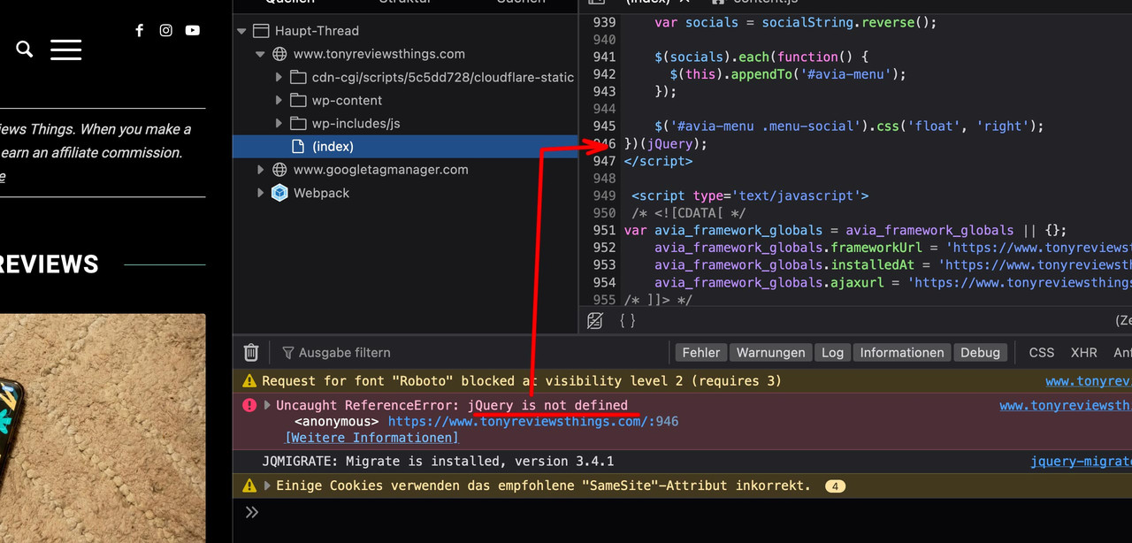Open the hamburger menu on the website
This screenshot has width=1132, height=543.
(65, 50)
